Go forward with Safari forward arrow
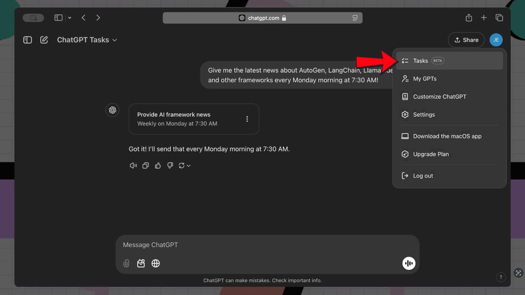 98,18
